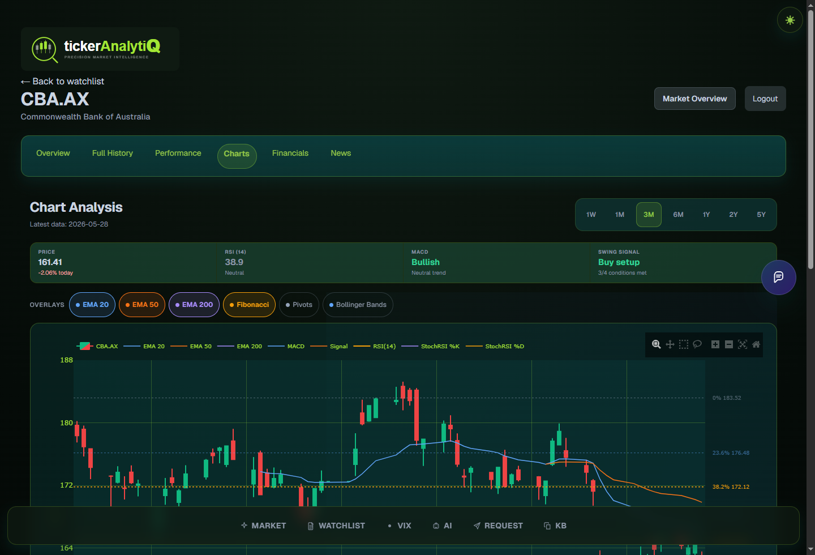815x555 pixels.
Task: Set chart range to 1M
Action: [x=620, y=215]
